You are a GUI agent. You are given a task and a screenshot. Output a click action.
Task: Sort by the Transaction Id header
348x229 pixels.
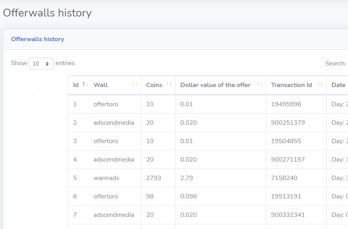pyautogui.click(x=291, y=85)
